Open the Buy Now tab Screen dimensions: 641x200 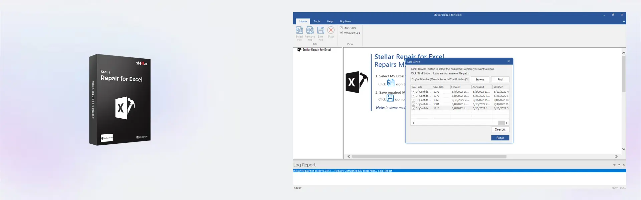coord(346,21)
